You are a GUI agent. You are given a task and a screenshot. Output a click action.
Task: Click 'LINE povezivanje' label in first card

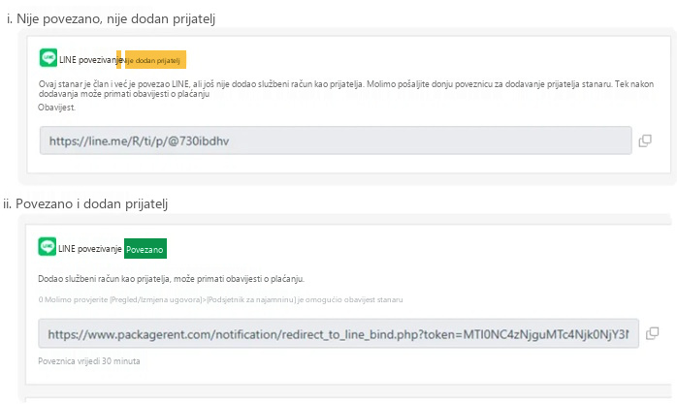(x=90, y=60)
